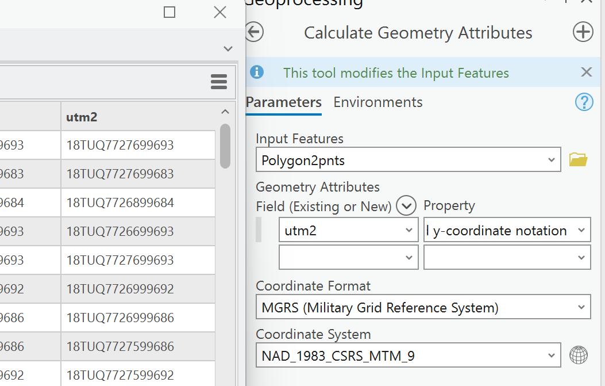This screenshot has width=605, height=386.
Task: Click the utm2 column header
Action: (138, 117)
